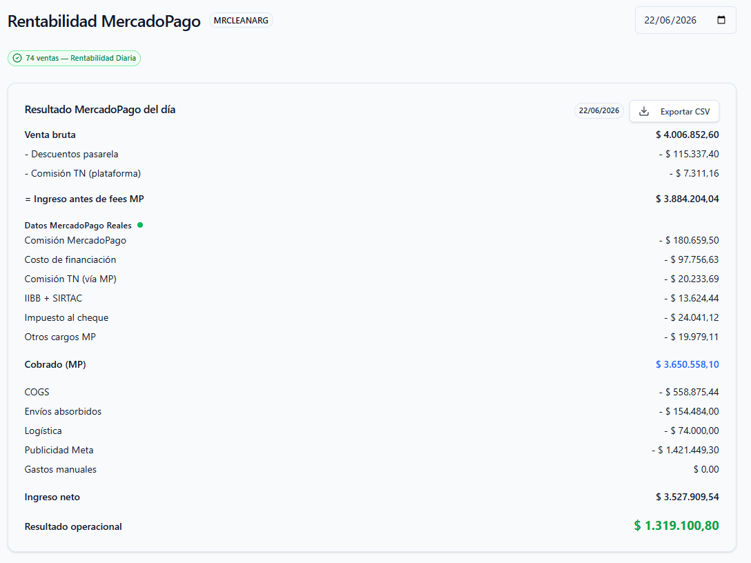Click the - $ 7.311,16 amount

pos(694,173)
